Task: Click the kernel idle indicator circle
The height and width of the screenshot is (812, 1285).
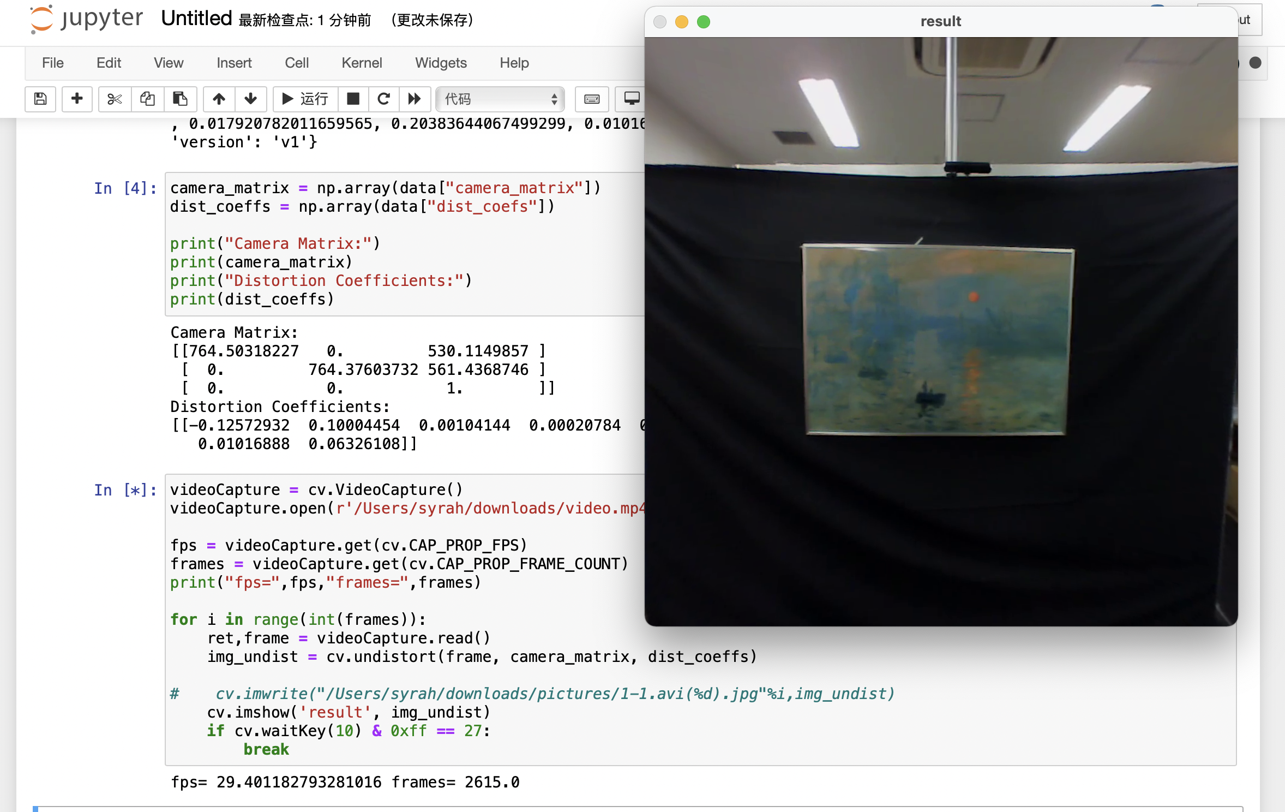Action: tap(1255, 63)
